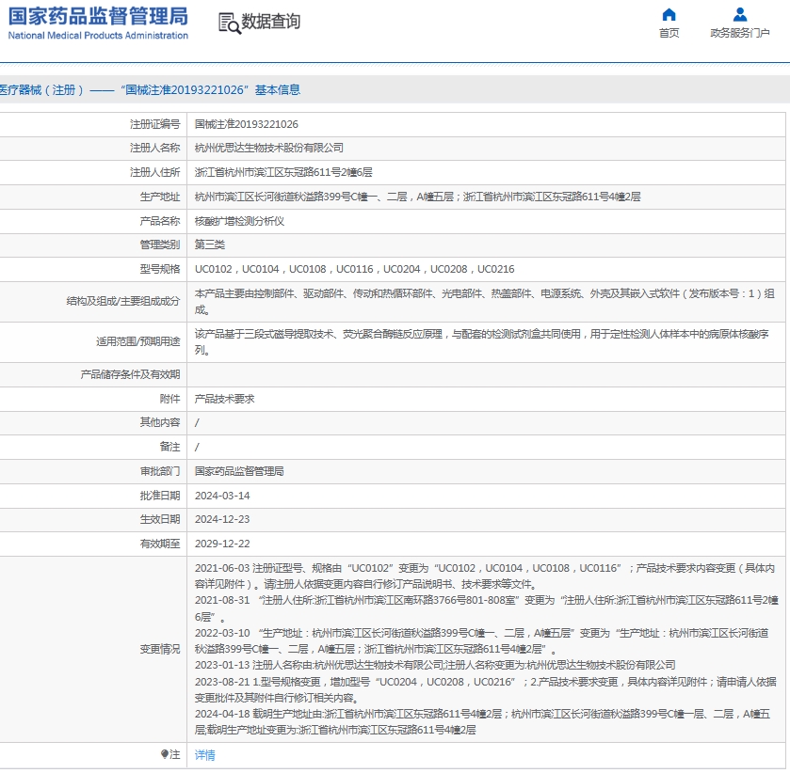Screen dimensions: 790x773
Task: Click the 产品储存条件及有效期 label
Action: coord(130,374)
